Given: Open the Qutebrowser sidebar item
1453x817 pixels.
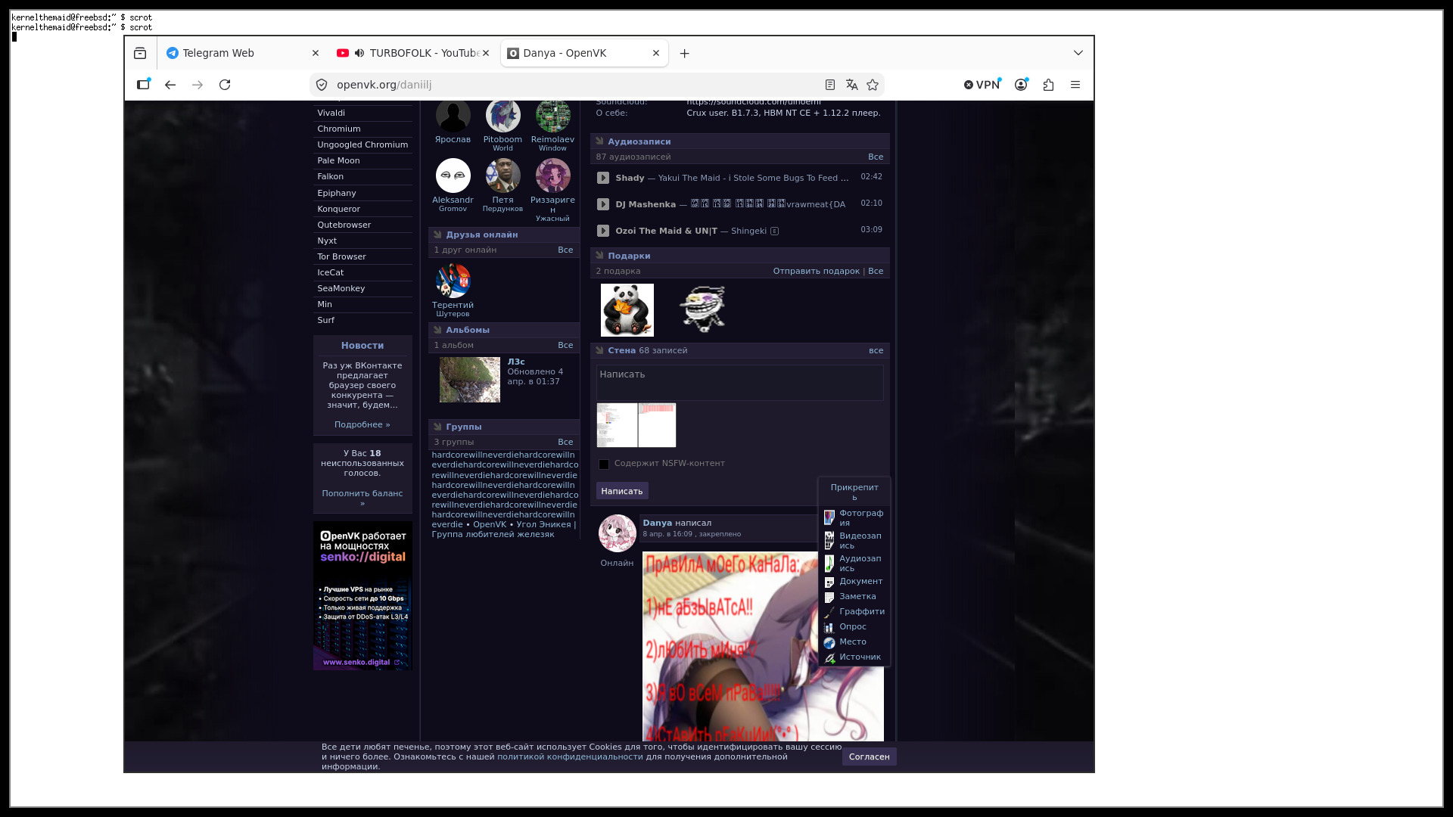Looking at the screenshot, I should [363, 225].
